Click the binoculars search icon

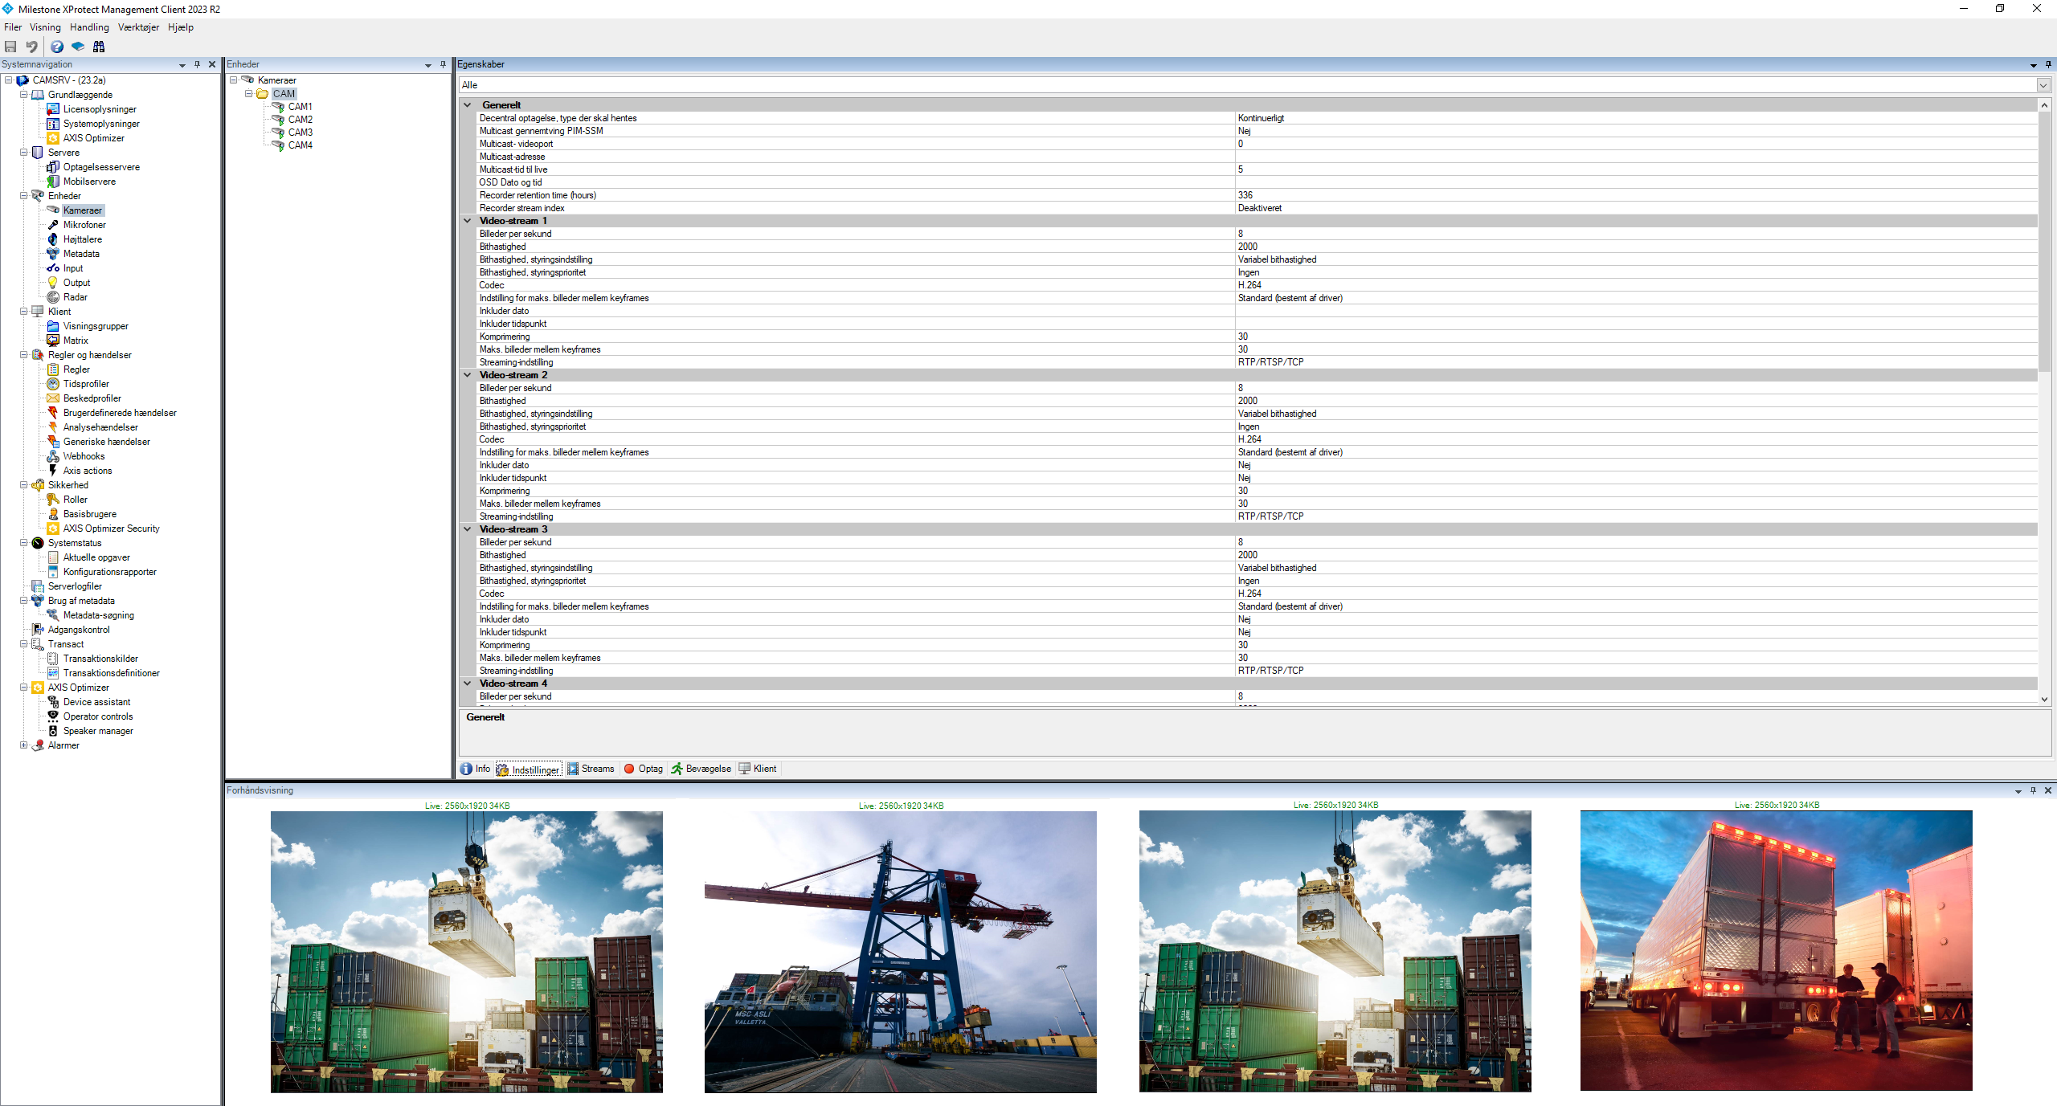tap(99, 47)
